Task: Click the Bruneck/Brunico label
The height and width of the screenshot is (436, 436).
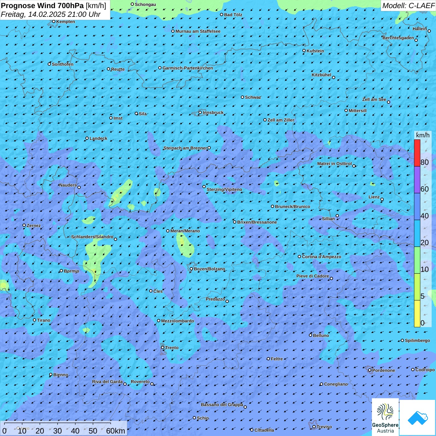Action: coord(292,206)
